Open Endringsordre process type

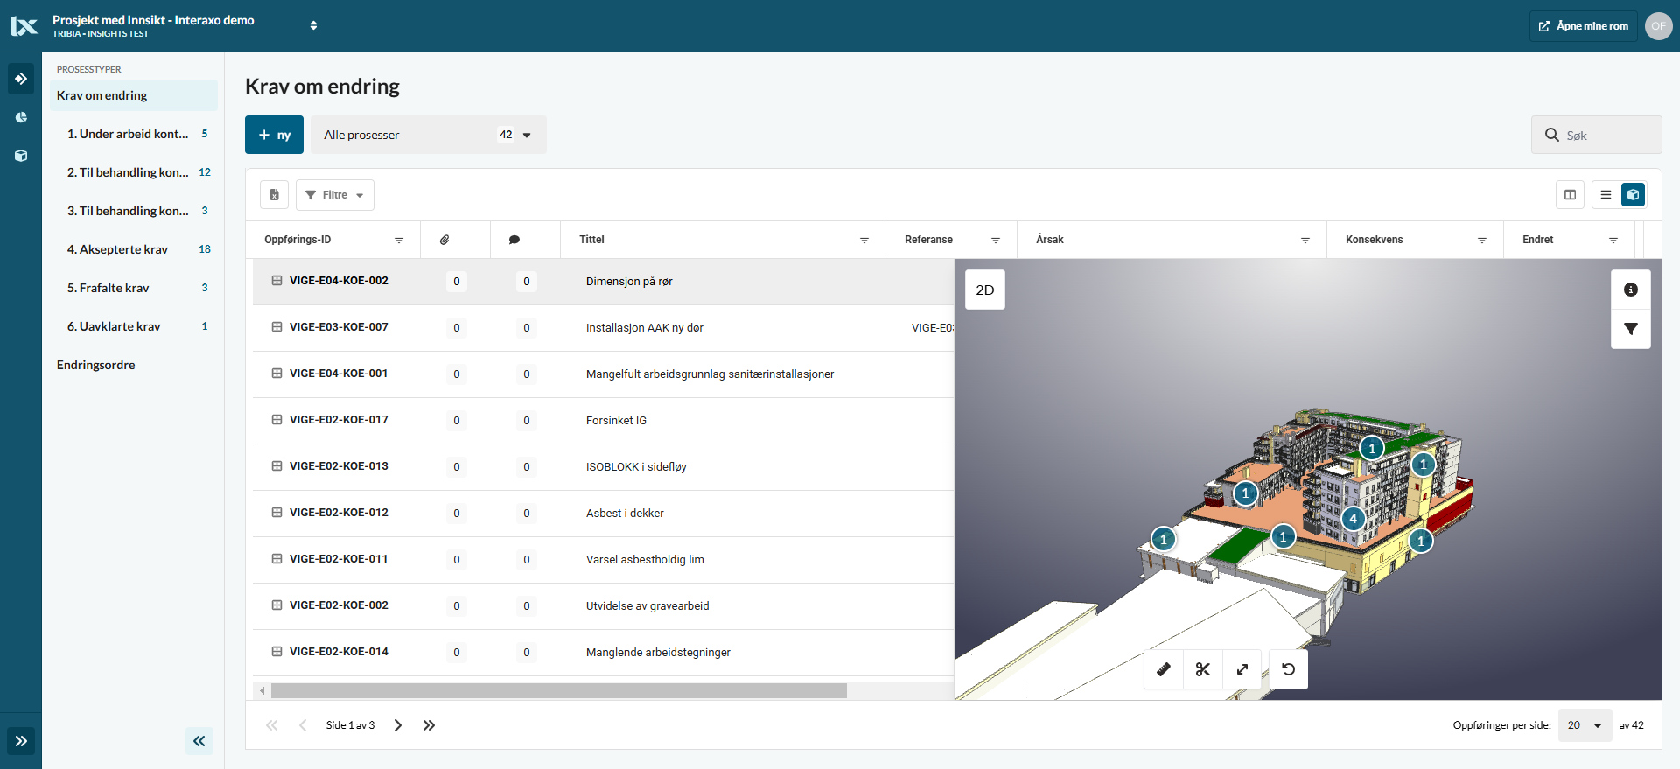pos(96,365)
